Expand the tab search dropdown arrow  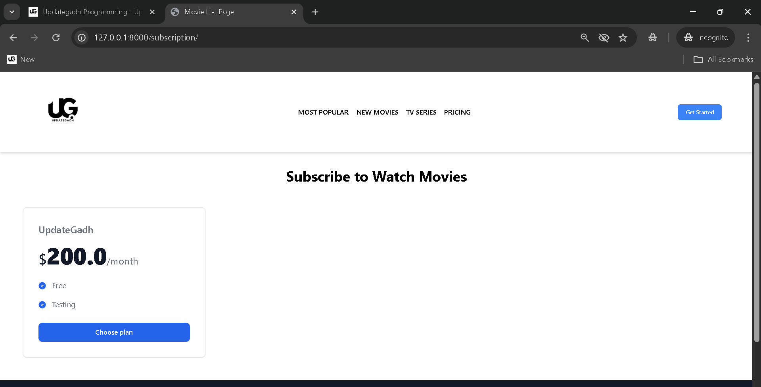click(12, 12)
